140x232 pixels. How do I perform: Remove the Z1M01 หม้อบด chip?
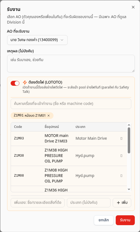coord(49,116)
